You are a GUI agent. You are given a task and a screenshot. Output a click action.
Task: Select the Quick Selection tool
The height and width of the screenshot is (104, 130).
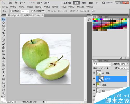(3, 29)
